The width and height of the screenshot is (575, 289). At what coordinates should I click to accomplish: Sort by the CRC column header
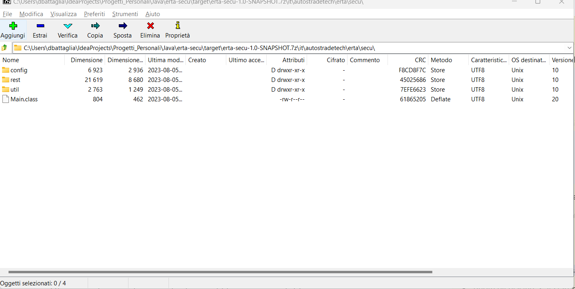[420, 60]
